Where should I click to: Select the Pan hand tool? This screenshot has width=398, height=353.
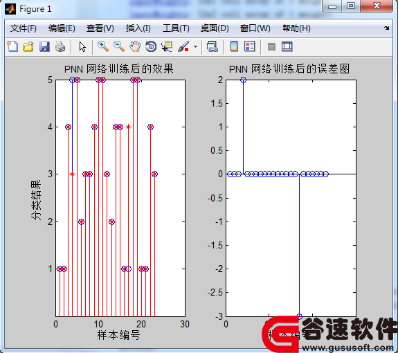tap(135, 46)
